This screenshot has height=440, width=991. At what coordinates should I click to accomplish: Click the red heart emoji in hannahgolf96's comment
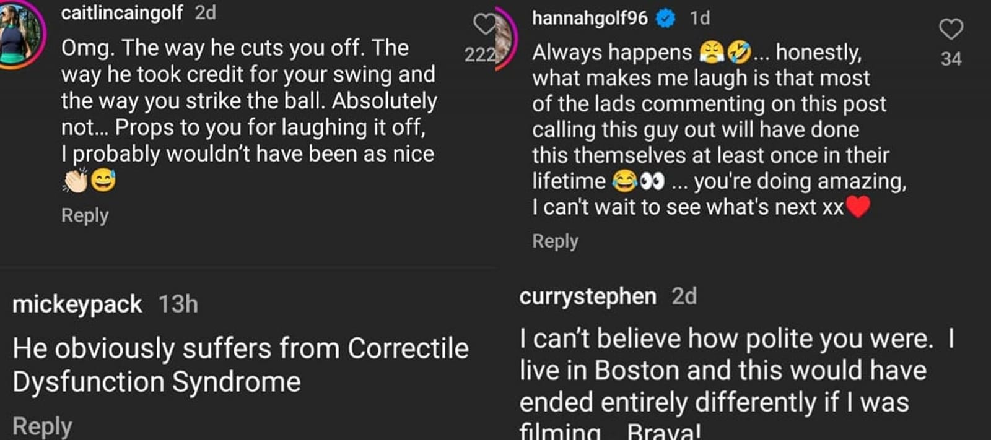861,207
